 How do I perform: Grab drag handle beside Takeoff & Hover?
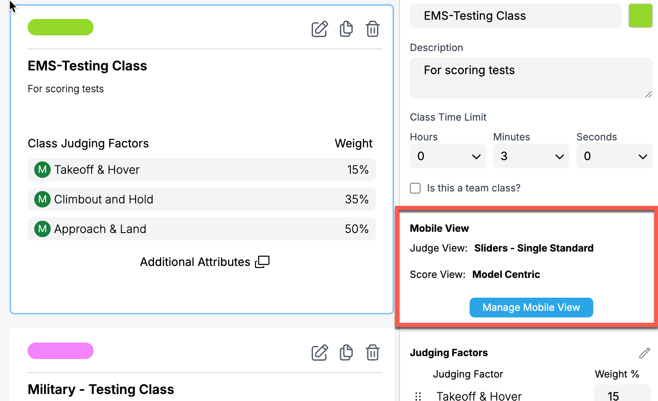(418, 396)
